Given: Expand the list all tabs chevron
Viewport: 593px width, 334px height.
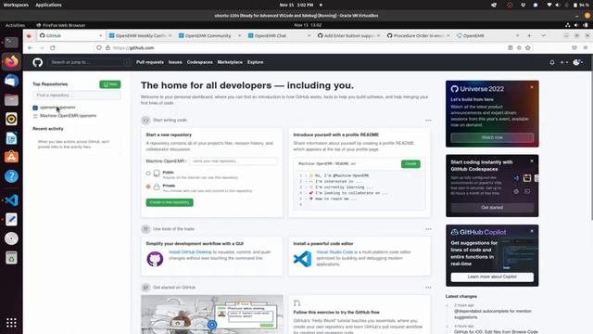Looking at the screenshot, I should tap(544, 35).
